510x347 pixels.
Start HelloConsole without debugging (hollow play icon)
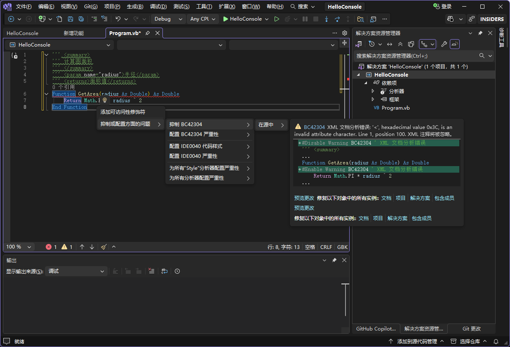pyautogui.click(x=277, y=19)
